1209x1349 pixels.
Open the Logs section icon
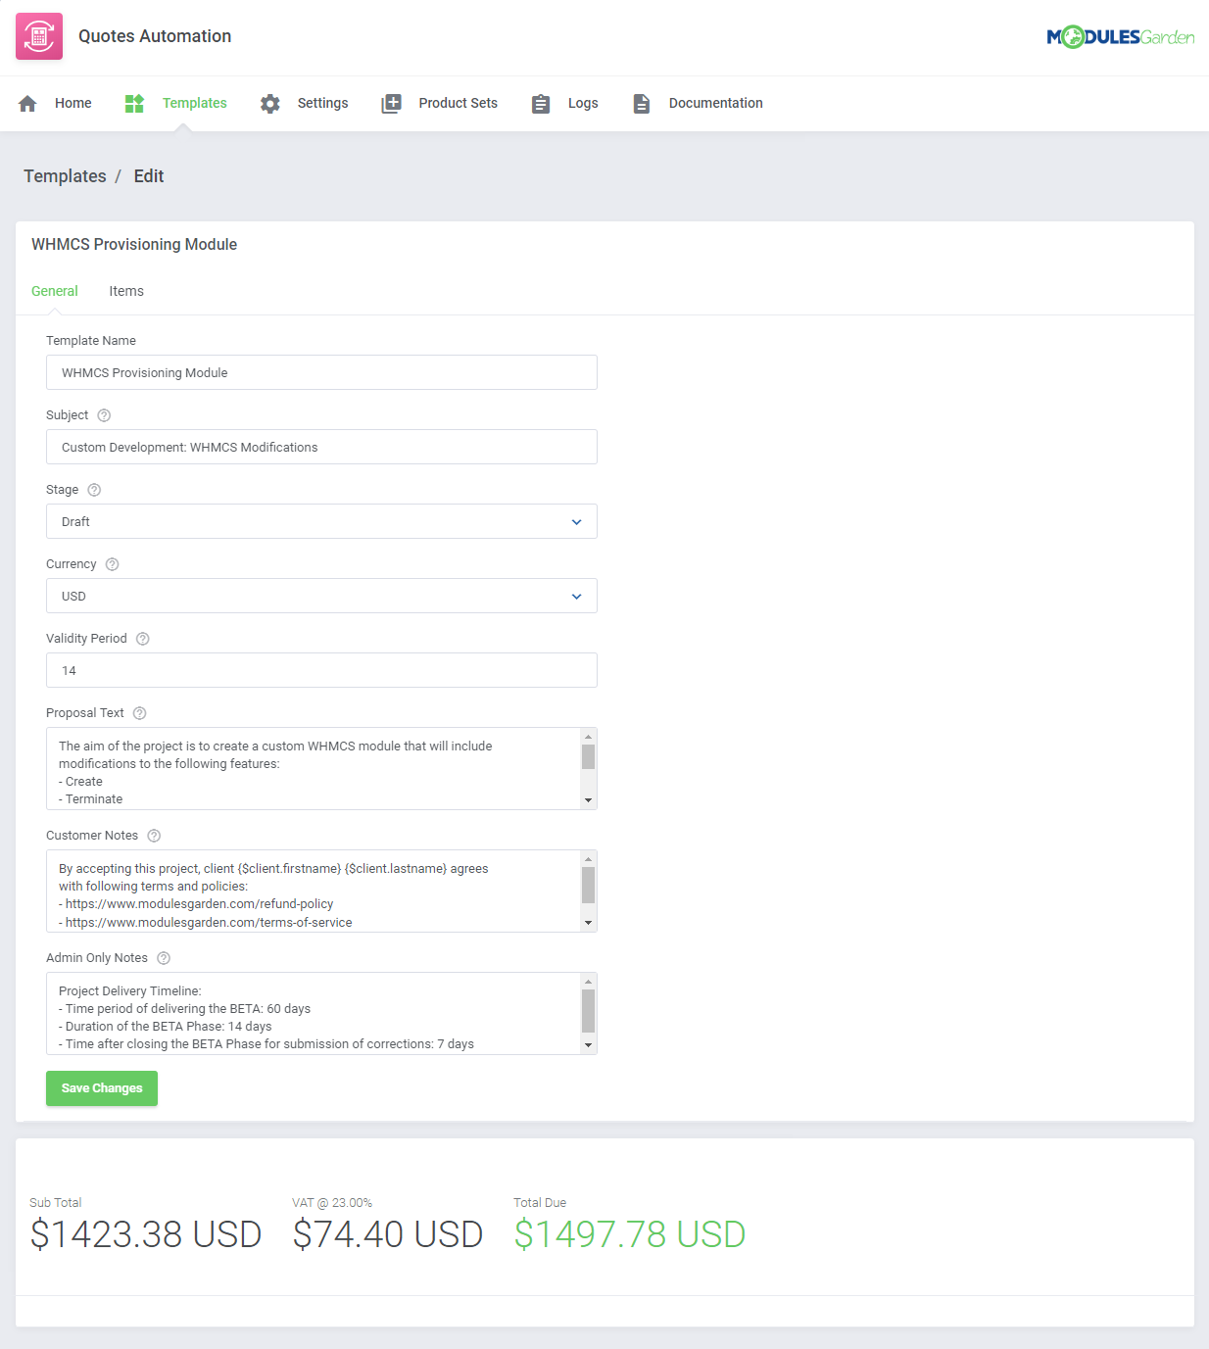click(x=540, y=103)
